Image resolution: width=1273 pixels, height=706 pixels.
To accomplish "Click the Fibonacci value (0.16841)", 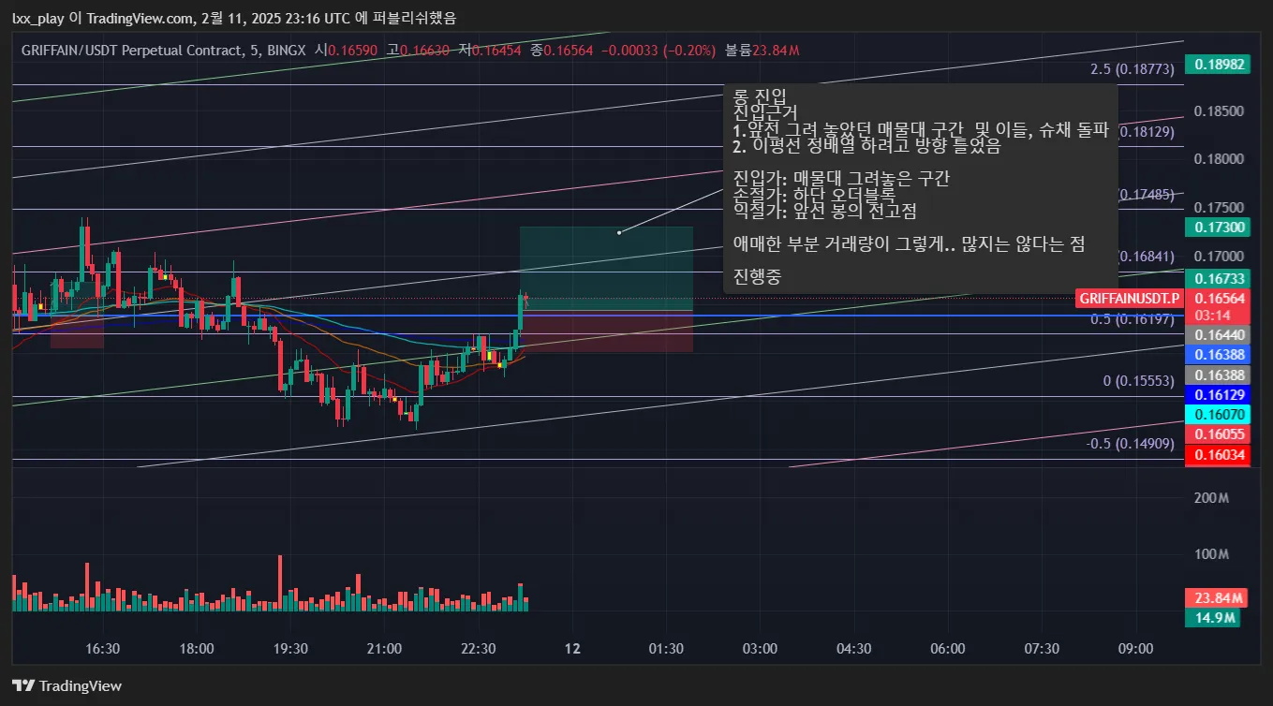I will (x=1147, y=257).
